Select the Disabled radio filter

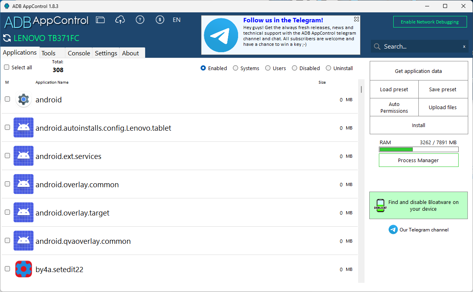tap(295, 68)
